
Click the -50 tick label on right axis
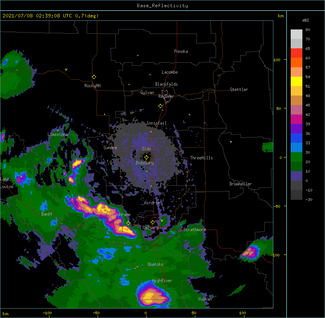coord(277,206)
